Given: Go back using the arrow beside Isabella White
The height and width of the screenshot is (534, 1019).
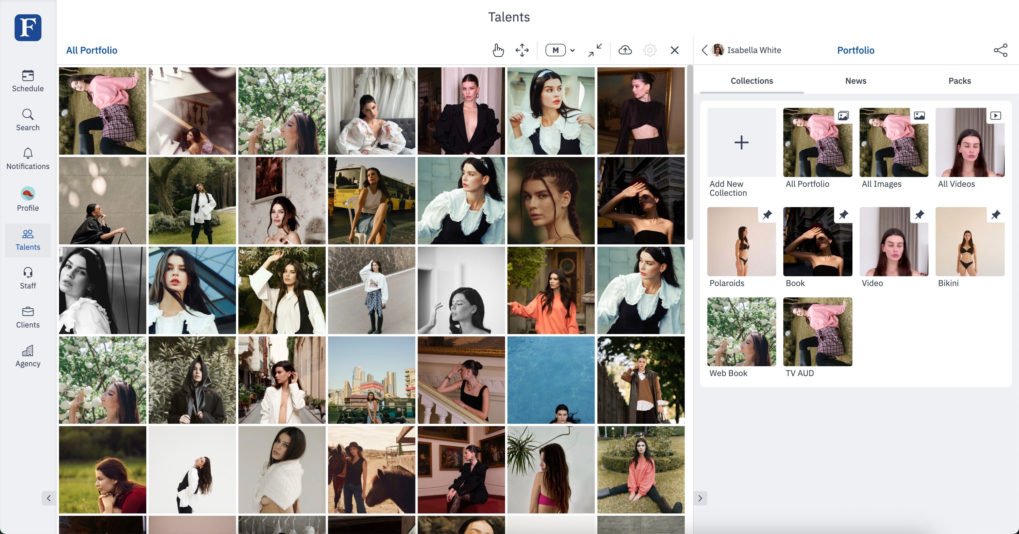Looking at the screenshot, I should 705,50.
